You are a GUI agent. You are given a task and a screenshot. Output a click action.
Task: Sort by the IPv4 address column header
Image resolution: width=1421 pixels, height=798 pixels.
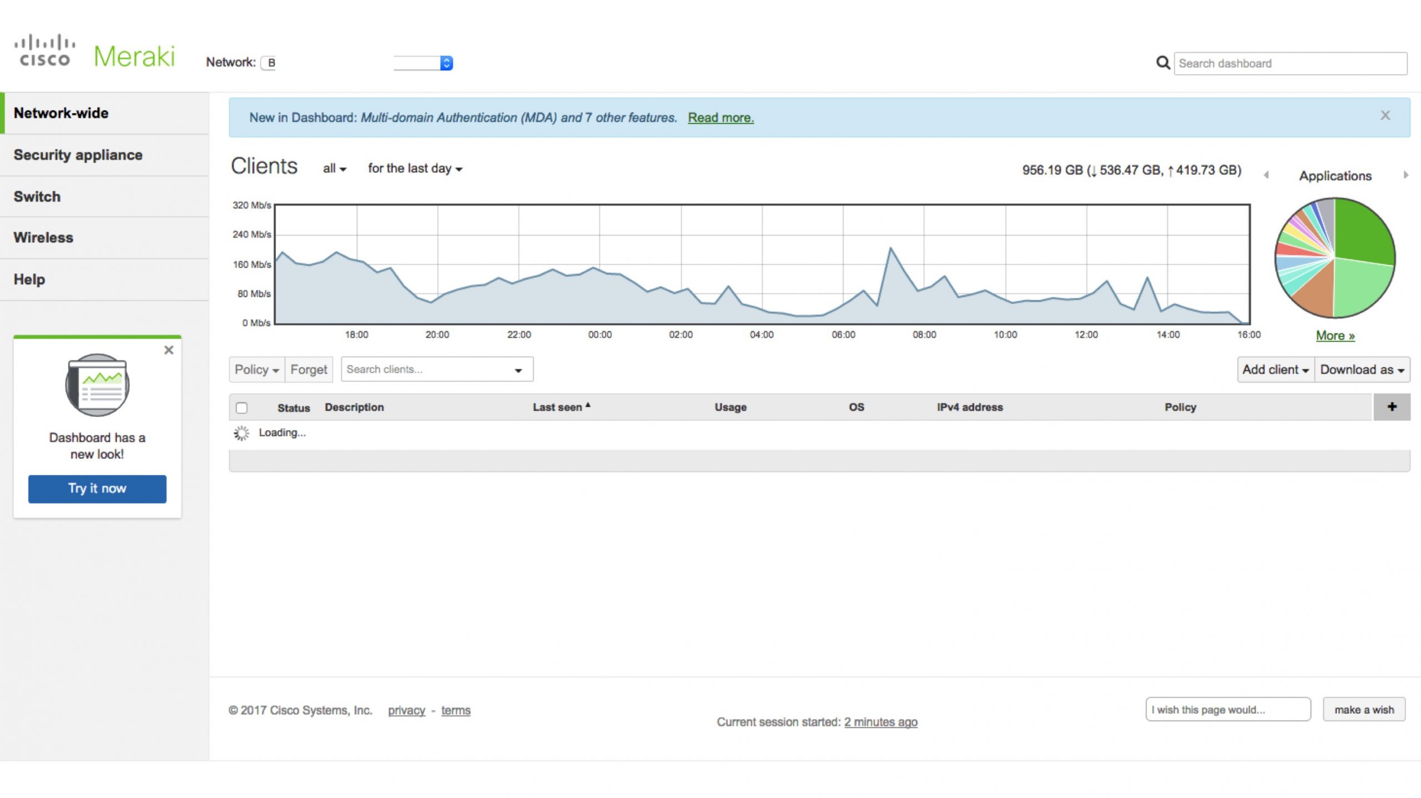[970, 407]
